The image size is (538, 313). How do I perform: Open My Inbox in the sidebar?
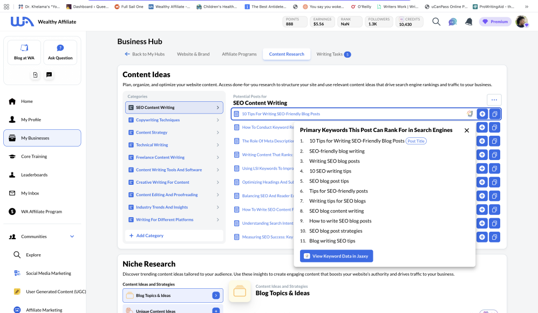[x=42, y=193]
